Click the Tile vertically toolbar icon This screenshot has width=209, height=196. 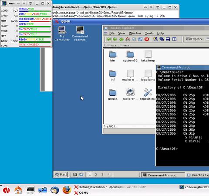coord(174,39)
